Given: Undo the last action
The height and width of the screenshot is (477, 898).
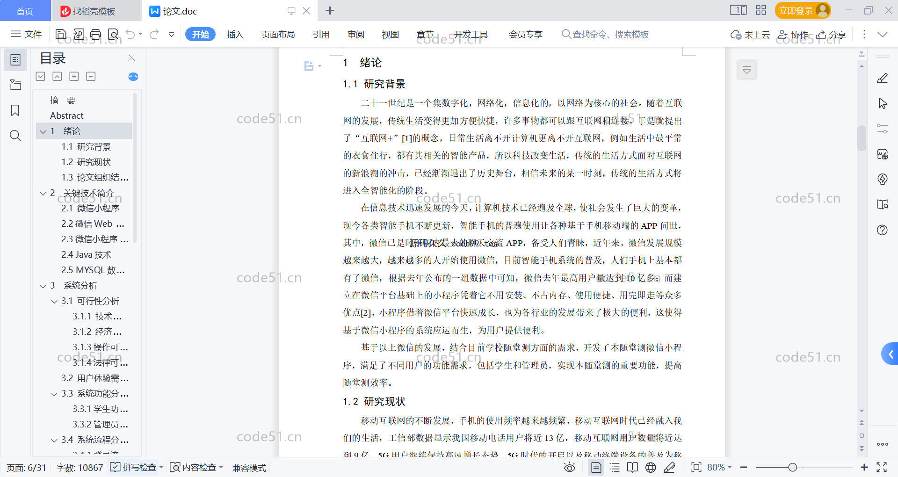Looking at the screenshot, I should [x=130, y=34].
